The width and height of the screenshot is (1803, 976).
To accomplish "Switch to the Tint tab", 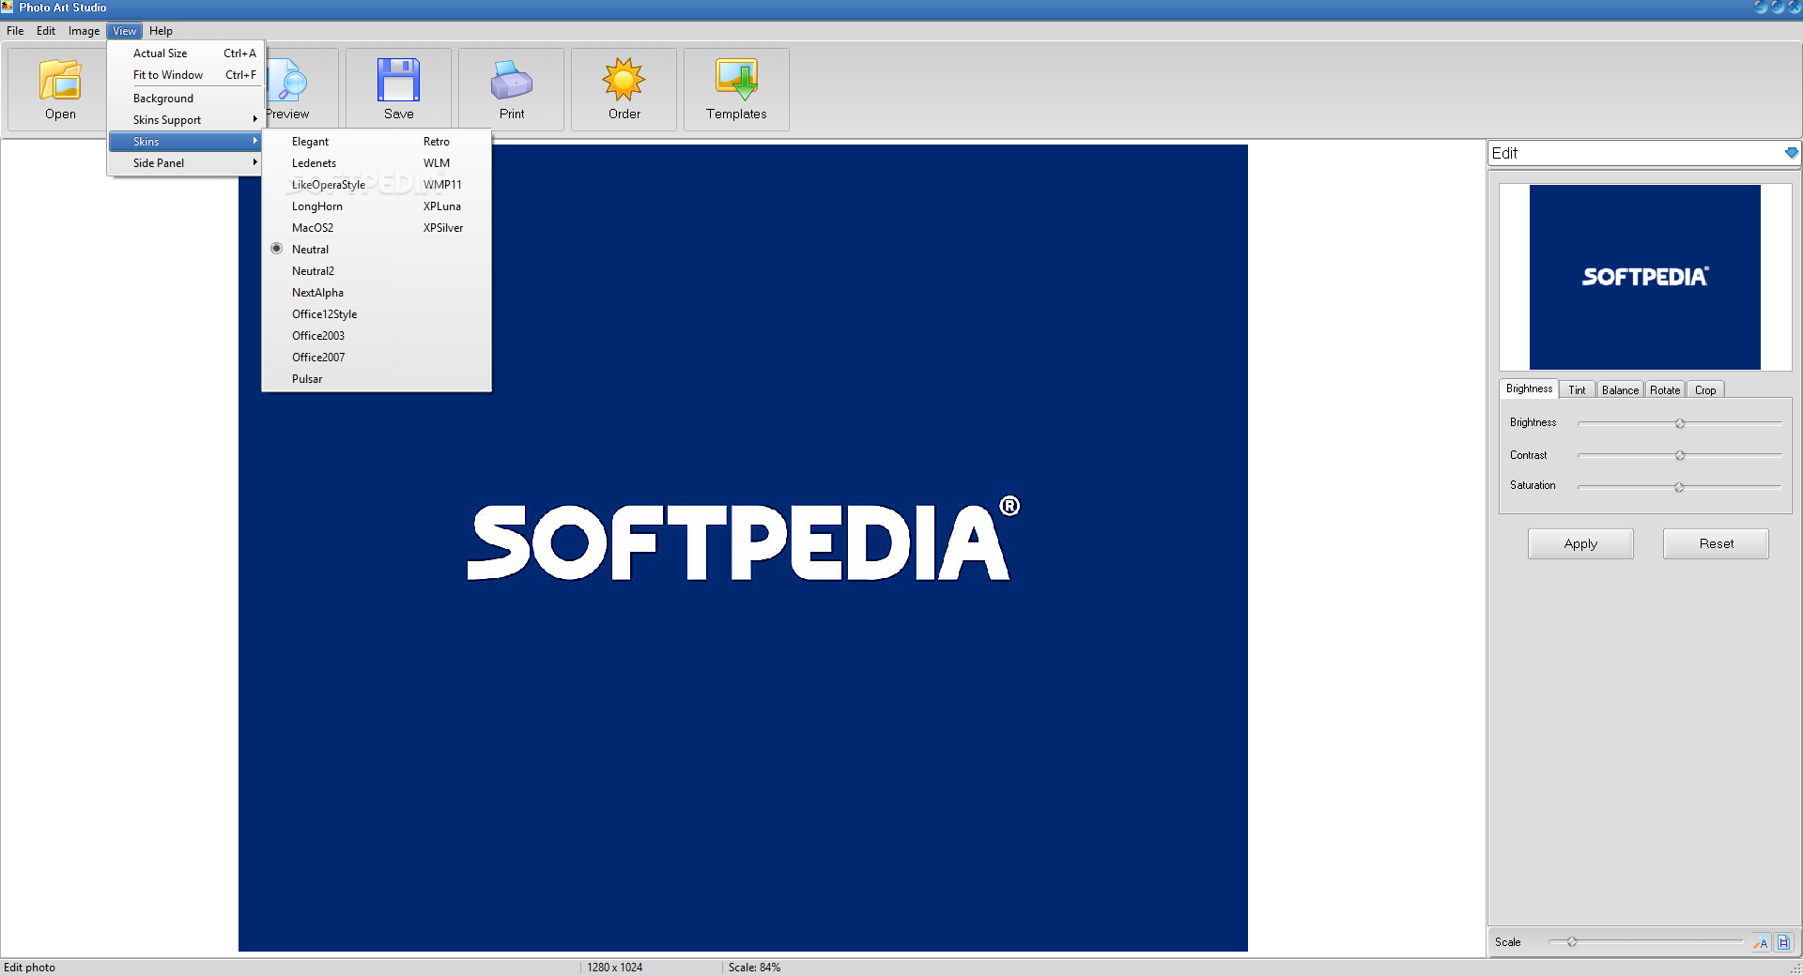I will 1577,389.
